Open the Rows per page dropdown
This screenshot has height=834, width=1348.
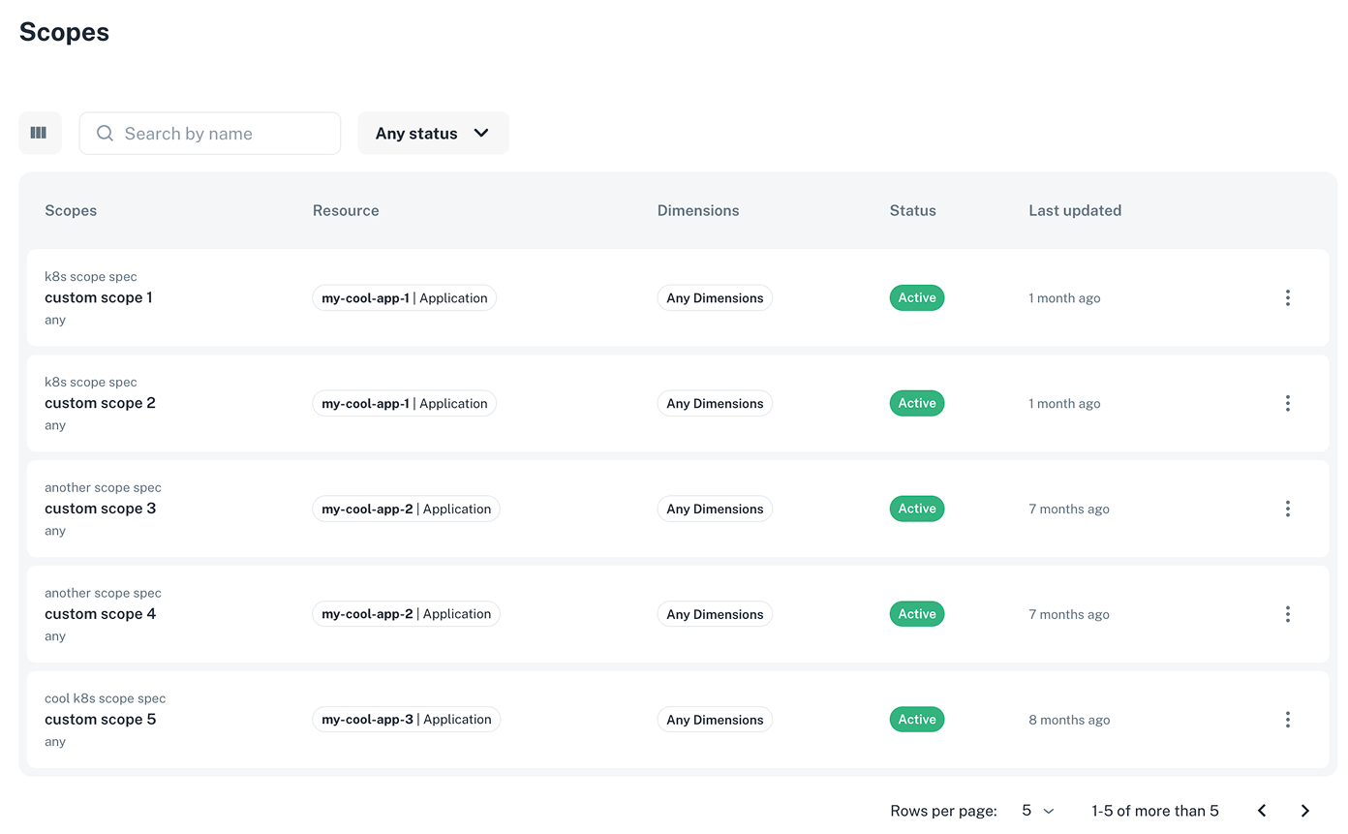pos(1037,811)
